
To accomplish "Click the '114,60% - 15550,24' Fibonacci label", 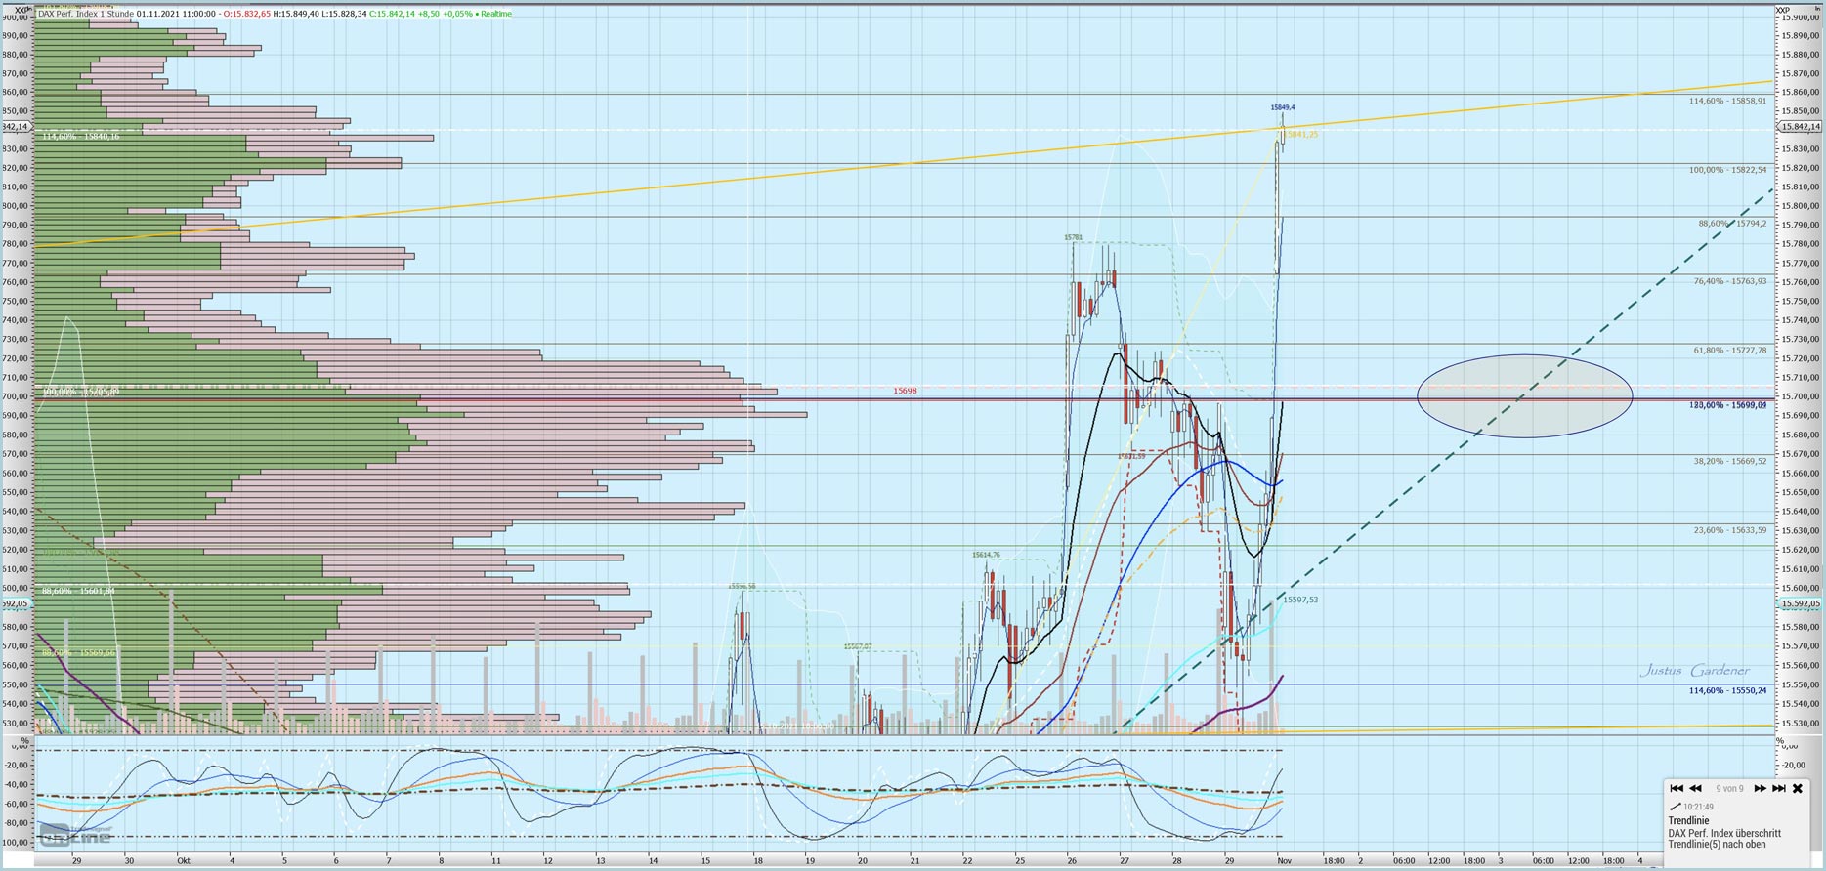I will 1728,690.
